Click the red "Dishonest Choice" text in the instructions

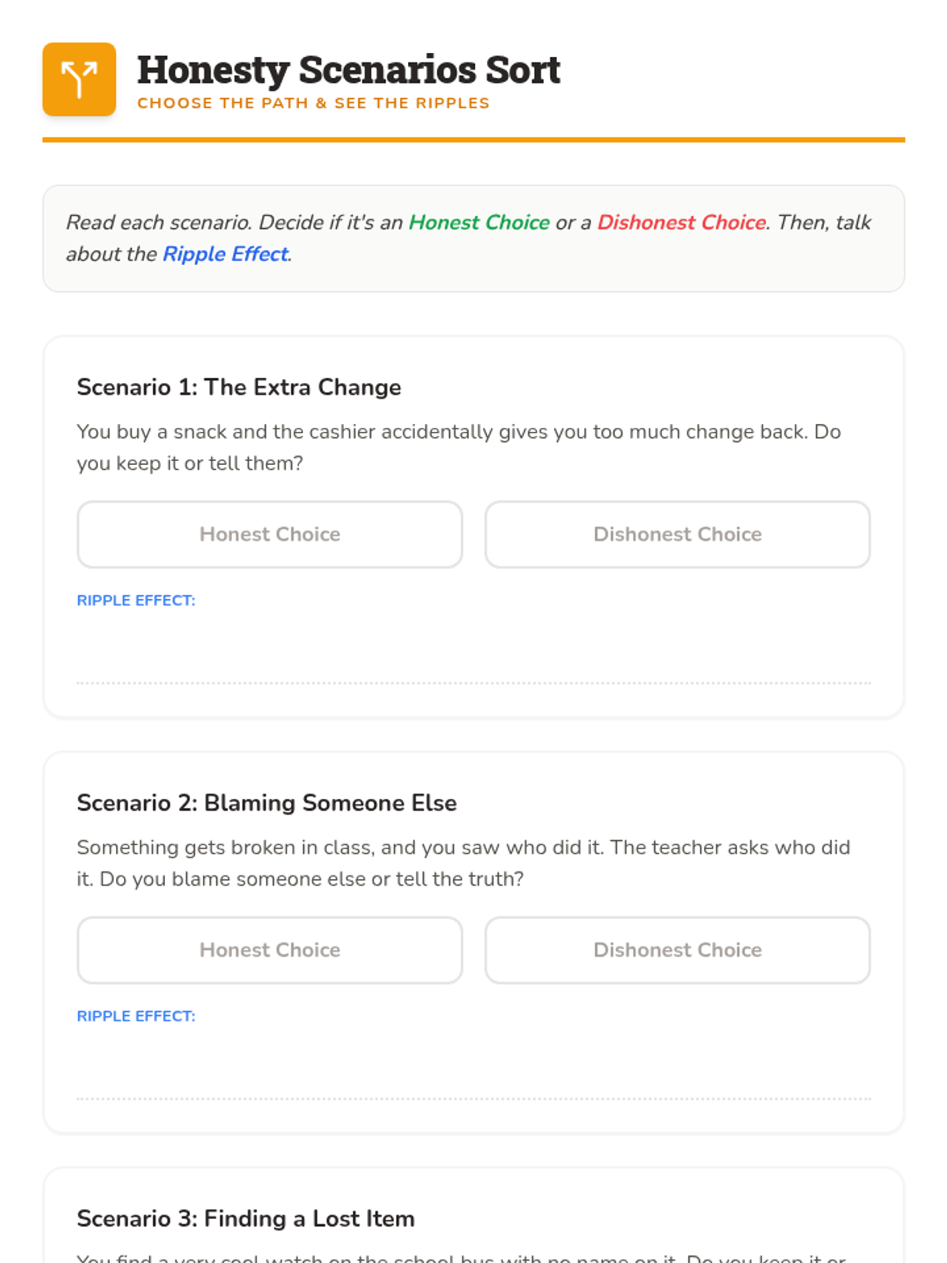point(681,223)
